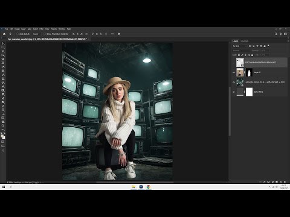Image resolution: width=290 pixels, height=217 pixels.
Task: Enable Show Transform Controls checkbox
Action: pyautogui.click(x=45, y=34)
